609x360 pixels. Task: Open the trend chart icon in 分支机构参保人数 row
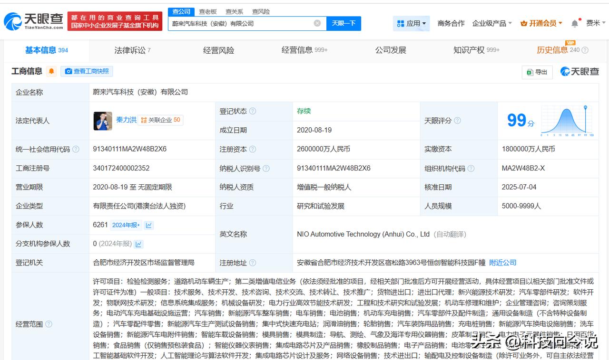pos(138,244)
